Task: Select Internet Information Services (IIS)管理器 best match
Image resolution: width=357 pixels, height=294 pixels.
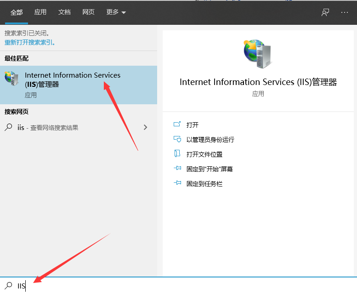Action: coord(79,85)
